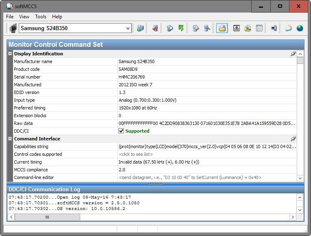Click the property grid vertical scrollbar thumb

(300, 61)
